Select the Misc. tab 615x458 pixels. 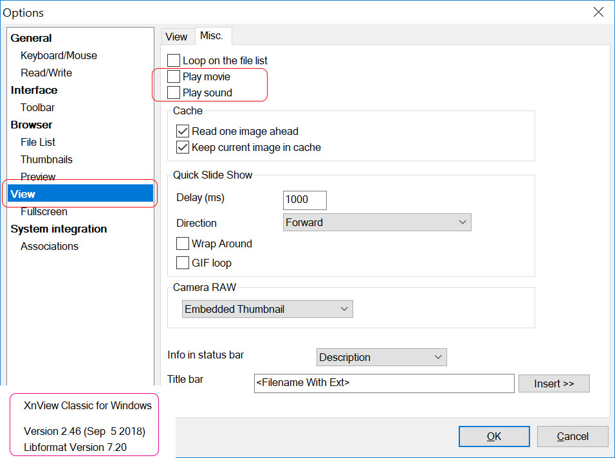(212, 36)
